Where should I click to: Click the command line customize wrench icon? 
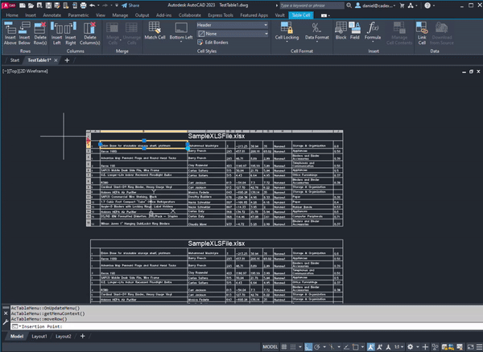6,322
